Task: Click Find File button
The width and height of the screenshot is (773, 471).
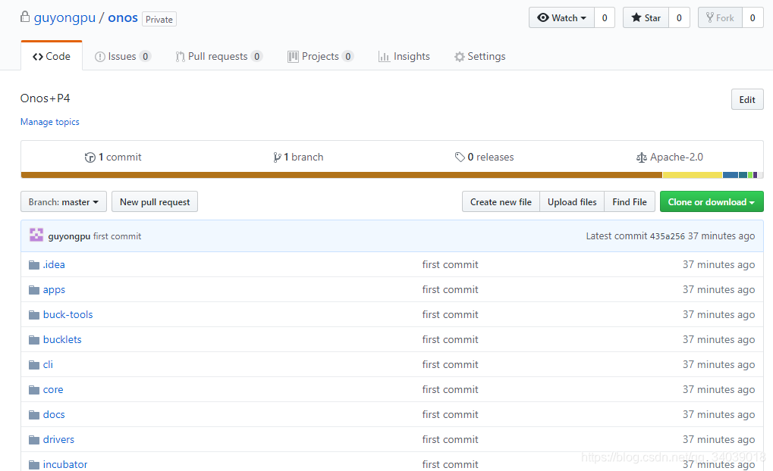Action: 630,201
